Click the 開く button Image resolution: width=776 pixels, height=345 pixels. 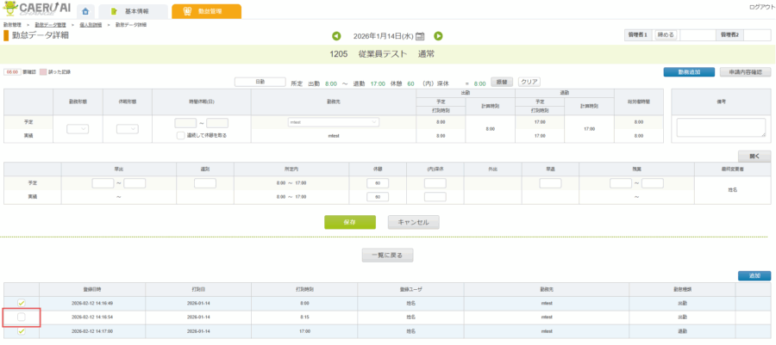[754, 157]
